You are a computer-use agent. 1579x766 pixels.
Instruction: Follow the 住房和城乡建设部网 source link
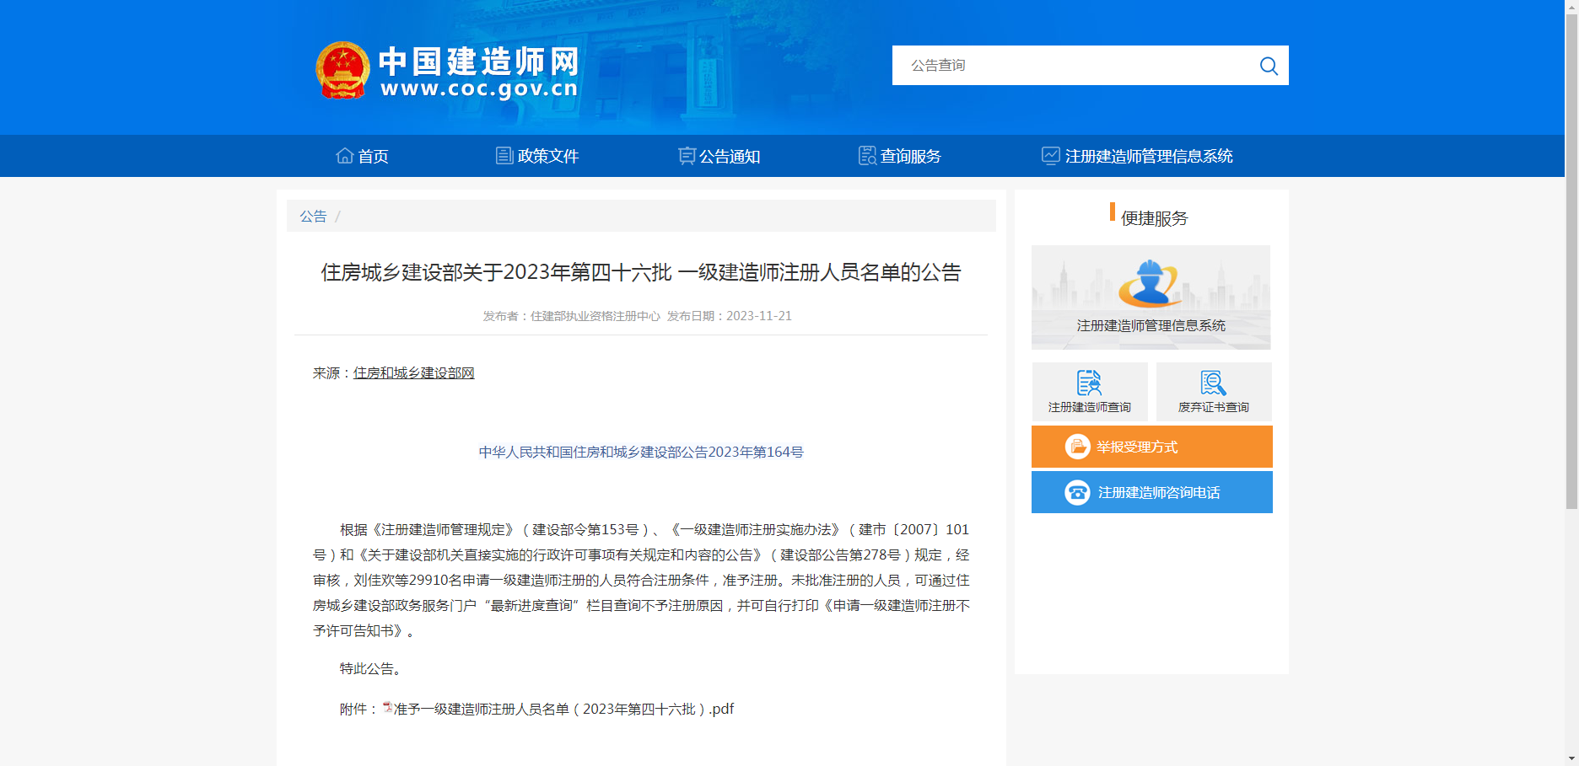413,372
